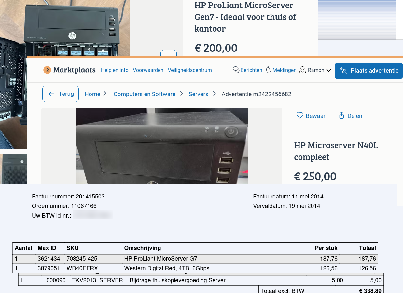Click Aantal column header
Image resolution: width=403 pixels, height=293 pixels.
23,248
